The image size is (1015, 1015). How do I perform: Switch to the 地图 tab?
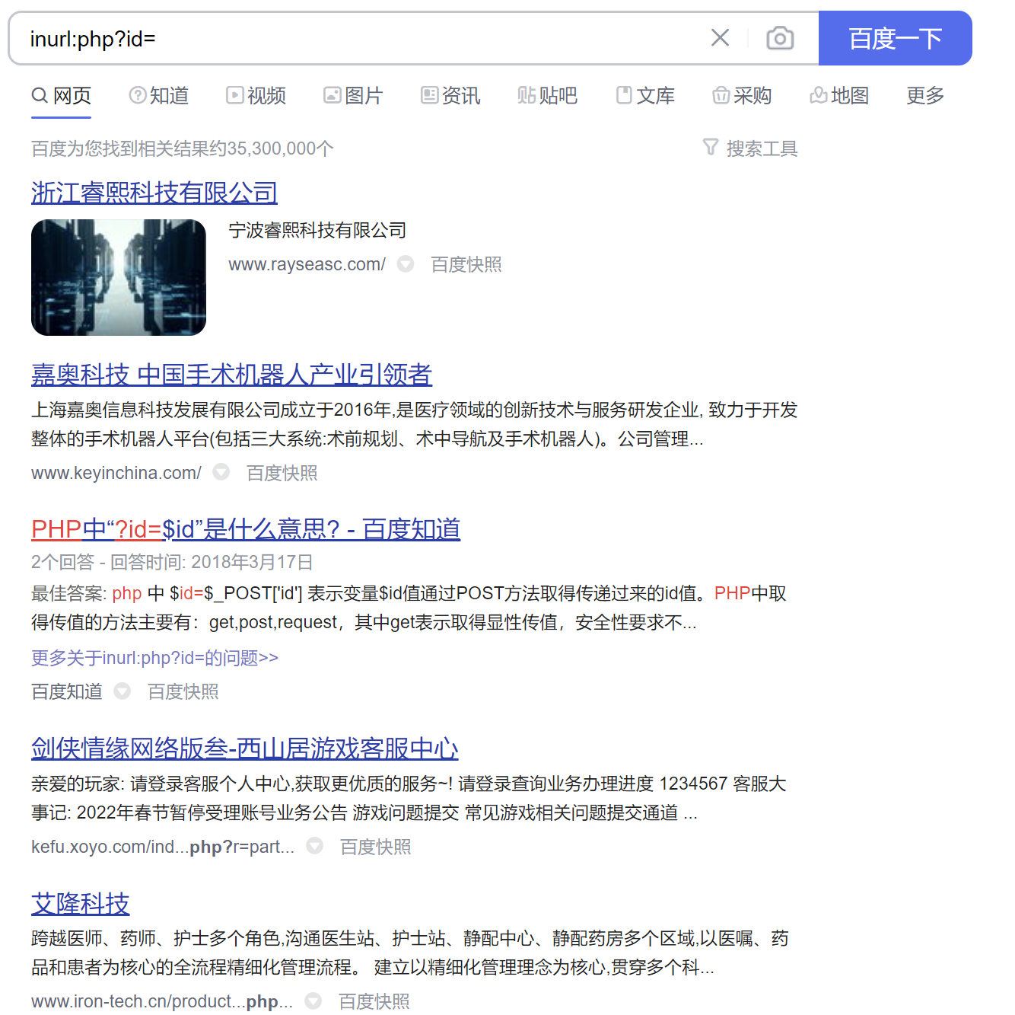click(x=839, y=96)
